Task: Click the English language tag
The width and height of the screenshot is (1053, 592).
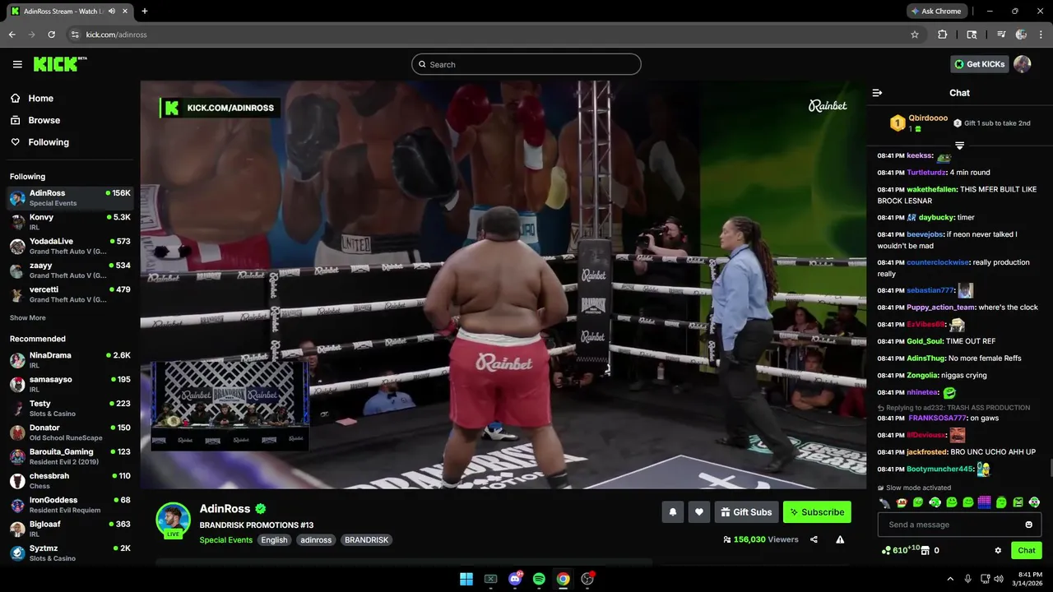Action: [x=274, y=540]
